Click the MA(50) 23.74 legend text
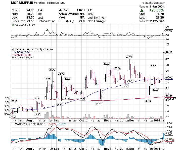The image size is (176, 151). click(22, 52)
